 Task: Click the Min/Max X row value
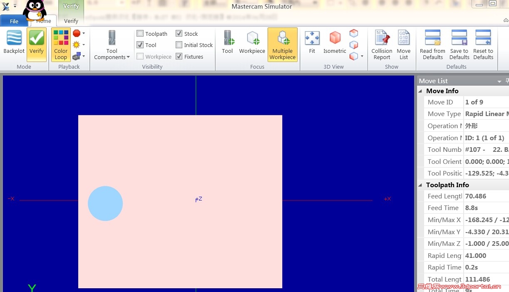(487, 220)
